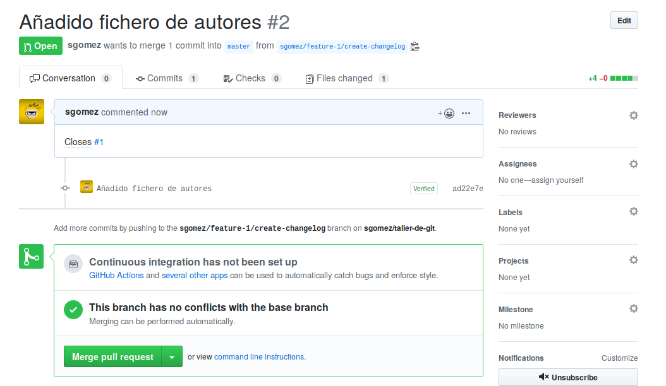Screen dimensions: 666x386
Task: Open the Projects settings gear
Action: click(633, 260)
